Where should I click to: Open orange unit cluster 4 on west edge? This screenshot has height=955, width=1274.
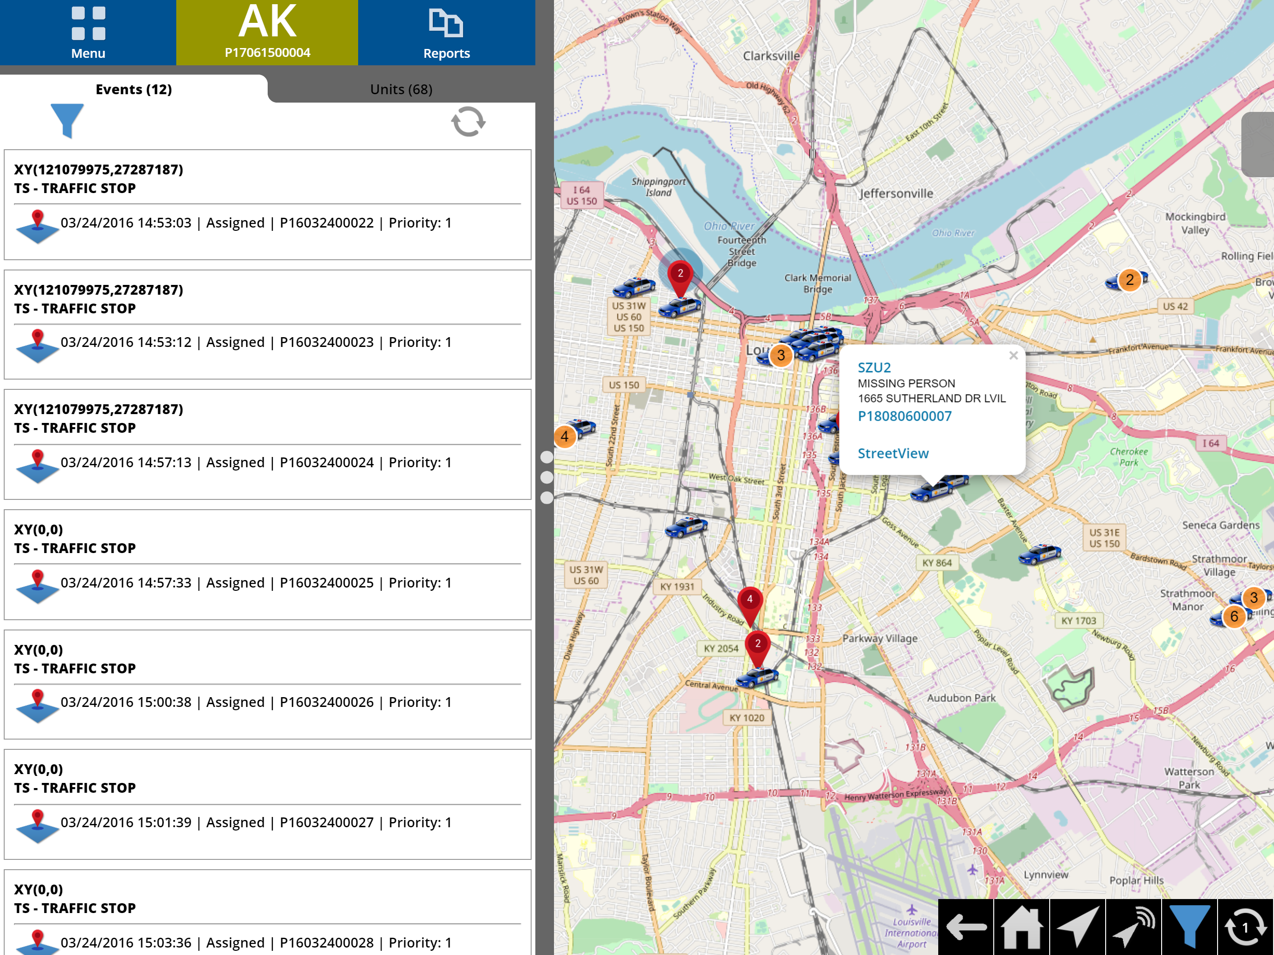(565, 436)
